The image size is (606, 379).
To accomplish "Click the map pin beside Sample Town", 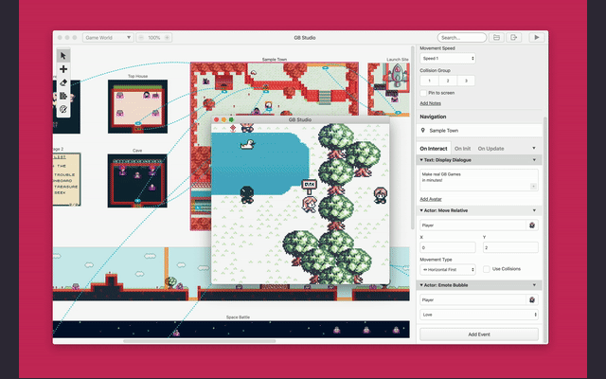I will pos(423,131).
